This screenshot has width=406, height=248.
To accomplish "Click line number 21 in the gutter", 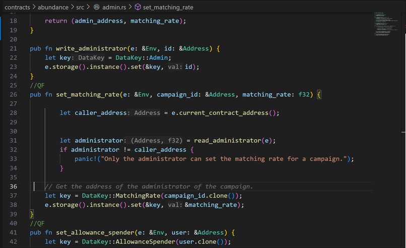I will point(13,49).
